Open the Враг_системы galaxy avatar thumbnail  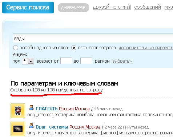point(18,129)
